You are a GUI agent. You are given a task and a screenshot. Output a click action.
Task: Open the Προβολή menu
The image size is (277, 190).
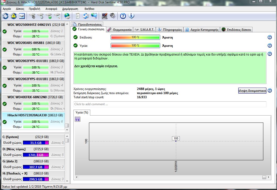pyautogui.click(x=35, y=9)
